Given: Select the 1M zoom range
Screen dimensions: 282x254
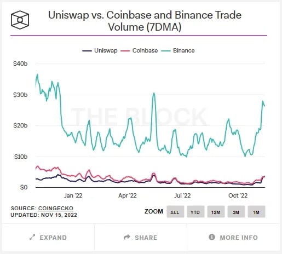Looking at the screenshot, I should tap(256, 212).
